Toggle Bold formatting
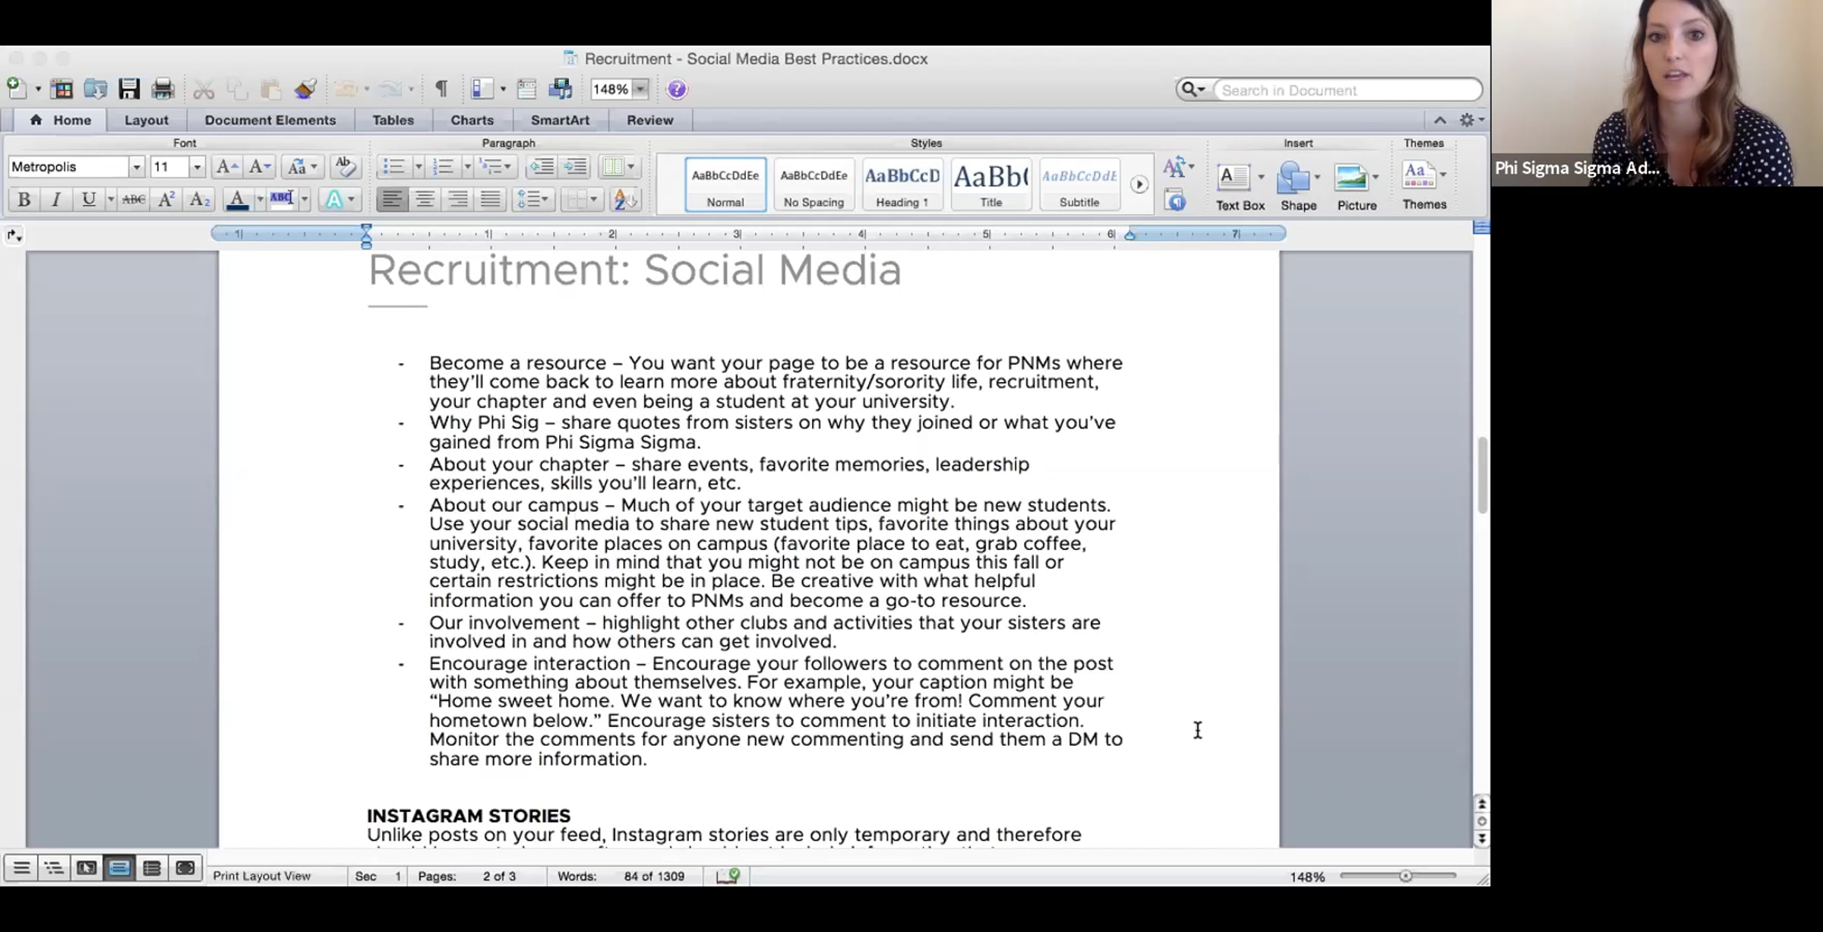The width and height of the screenshot is (1823, 932). (x=24, y=200)
